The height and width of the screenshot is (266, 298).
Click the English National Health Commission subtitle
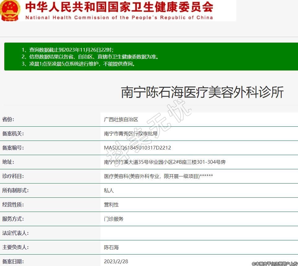(x=119, y=18)
